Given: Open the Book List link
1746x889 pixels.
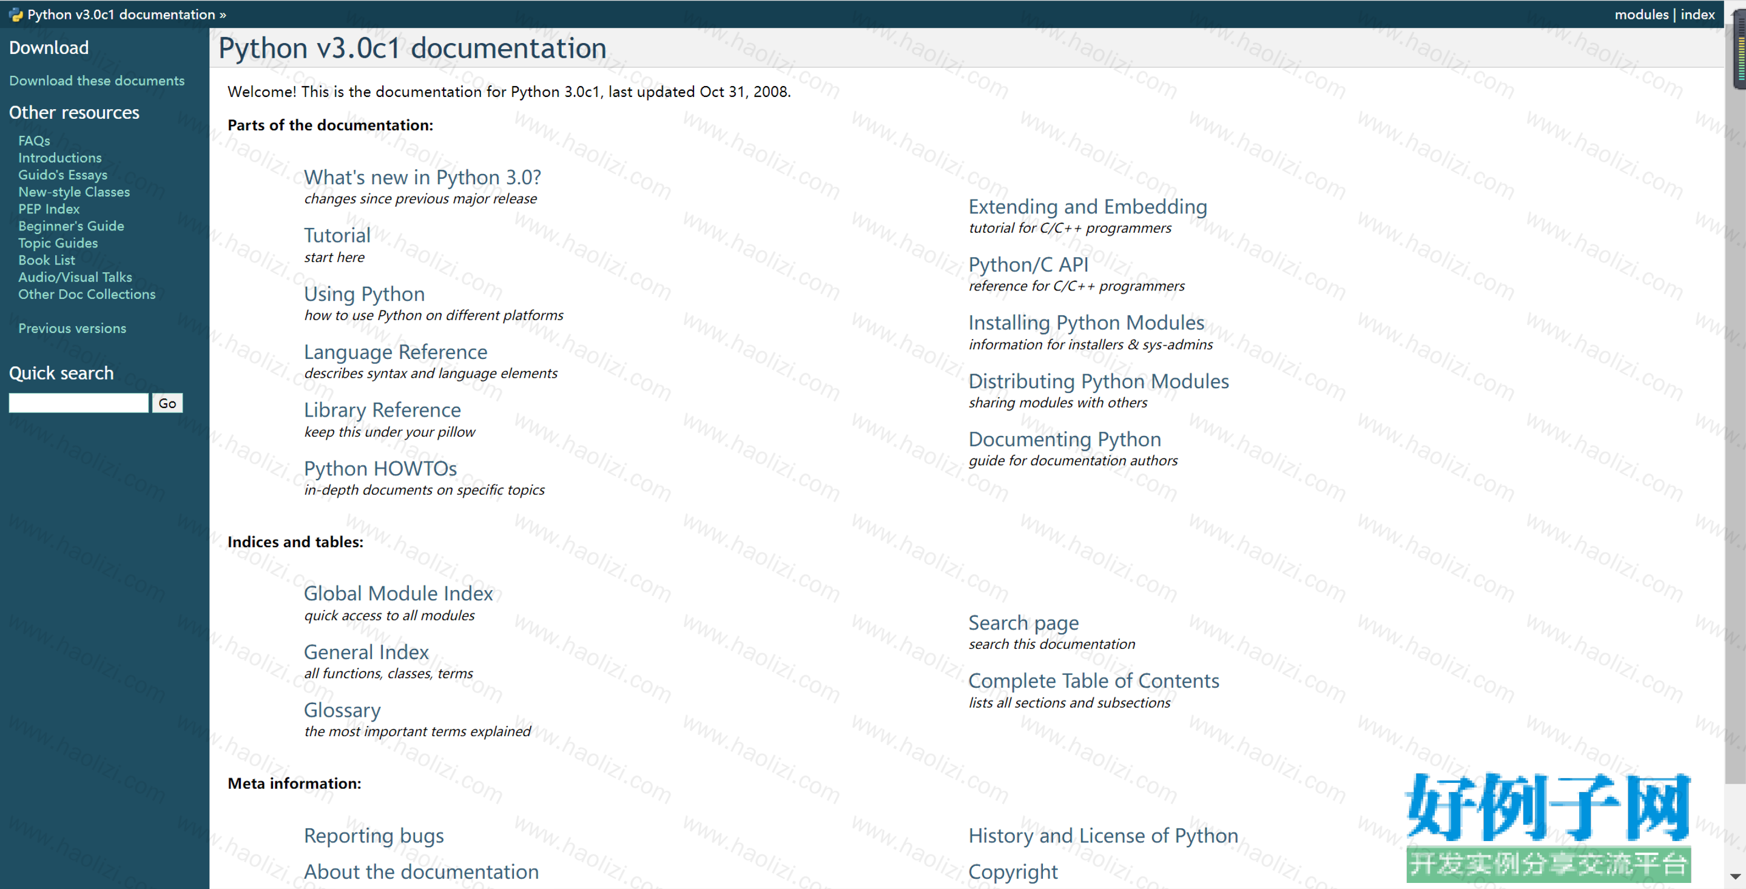Looking at the screenshot, I should pyautogui.click(x=47, y=260).
